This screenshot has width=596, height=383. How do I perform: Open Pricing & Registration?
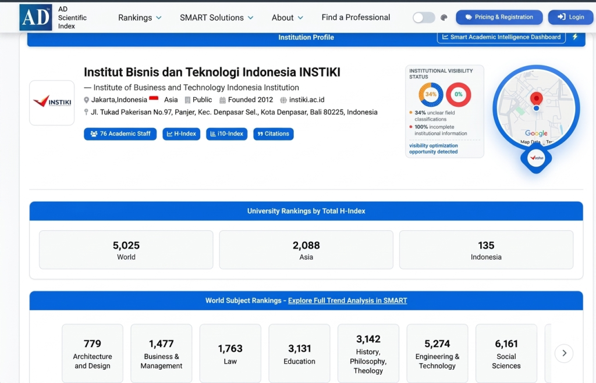[499, 17]
